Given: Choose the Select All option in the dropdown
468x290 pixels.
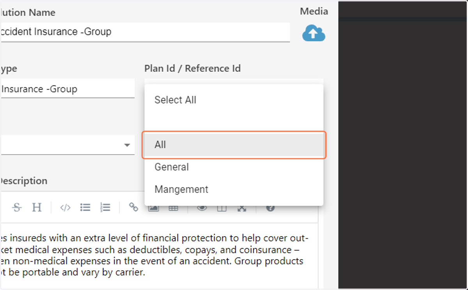Looking at the screenshot, I should (234, 100).
